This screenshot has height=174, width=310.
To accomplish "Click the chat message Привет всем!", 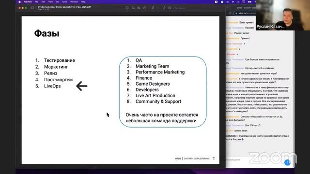I will pyautogui.click(x=242, y=33).
